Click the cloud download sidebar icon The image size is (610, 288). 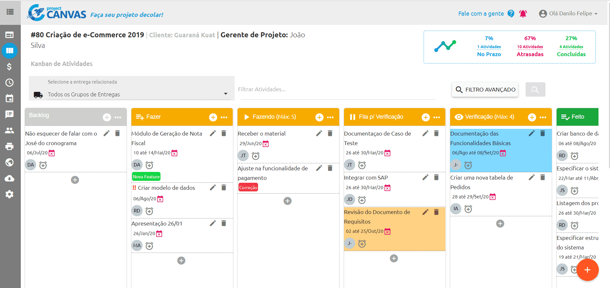(x=10, y=178)
